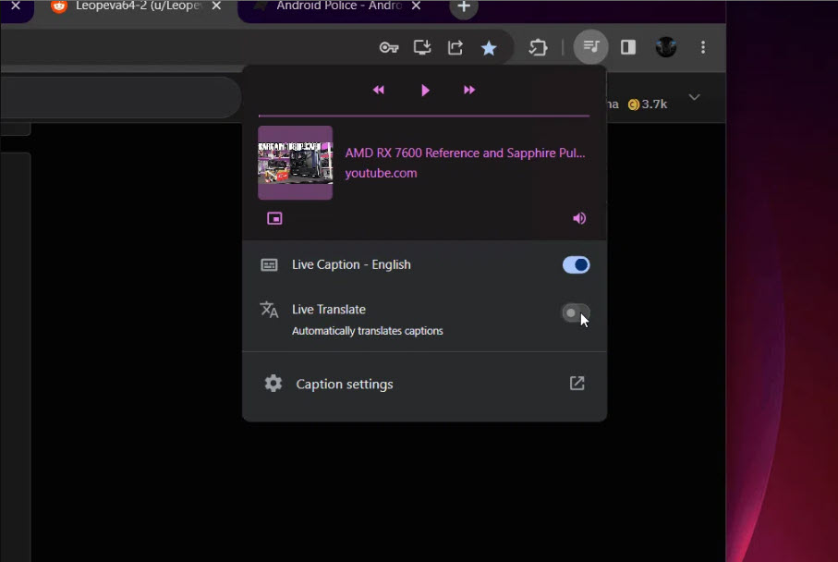The height and width of the screenshot is (562, 838).
Task: Open the password manager key icon
Action: [389, 47]
